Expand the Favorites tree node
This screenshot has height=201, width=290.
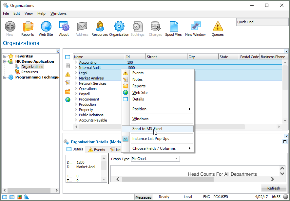point(5,56)
